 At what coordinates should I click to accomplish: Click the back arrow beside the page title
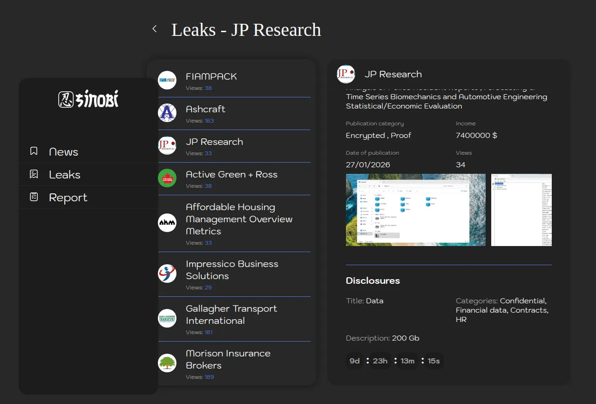point(155,29)
